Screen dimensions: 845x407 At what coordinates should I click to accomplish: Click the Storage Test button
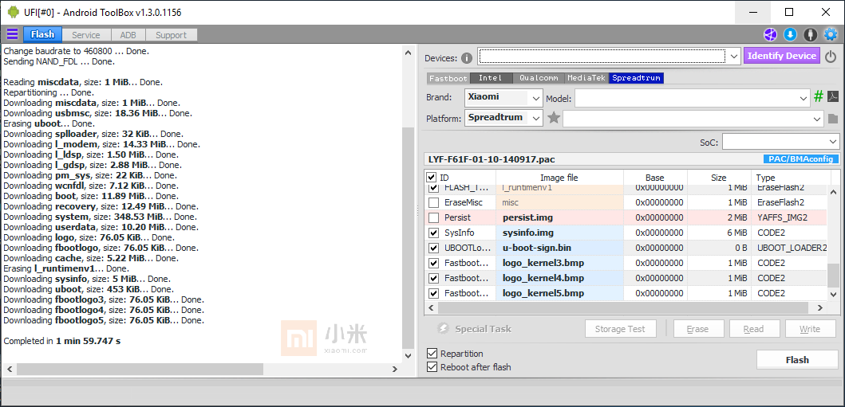point(622,329)
